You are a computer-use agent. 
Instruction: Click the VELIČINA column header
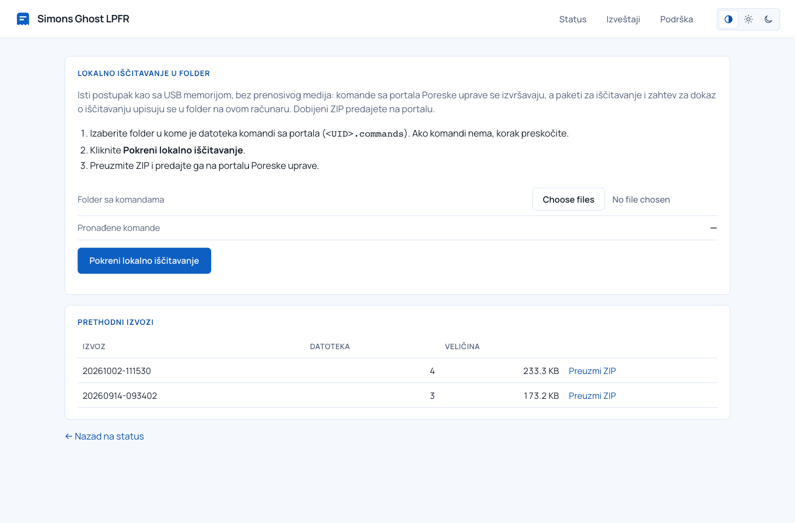pyautogui.click(x=462, y=346)
